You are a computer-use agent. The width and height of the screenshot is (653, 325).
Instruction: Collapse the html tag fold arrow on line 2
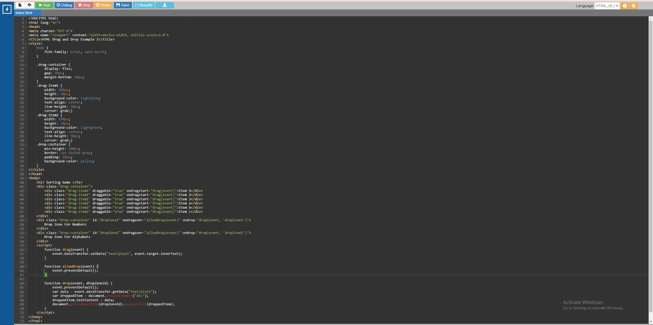(26, 23)
